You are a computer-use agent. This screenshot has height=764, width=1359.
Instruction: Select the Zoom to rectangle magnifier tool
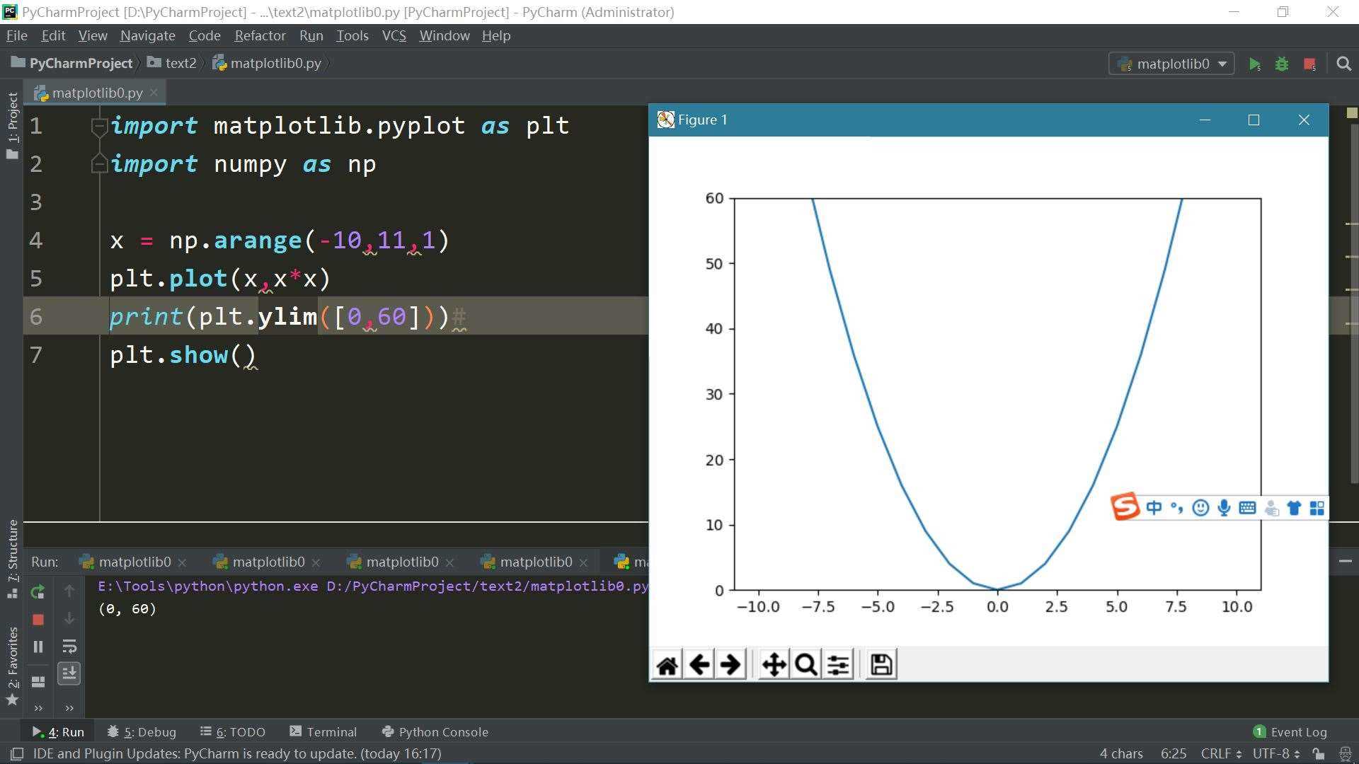click(x=805, y=665)
